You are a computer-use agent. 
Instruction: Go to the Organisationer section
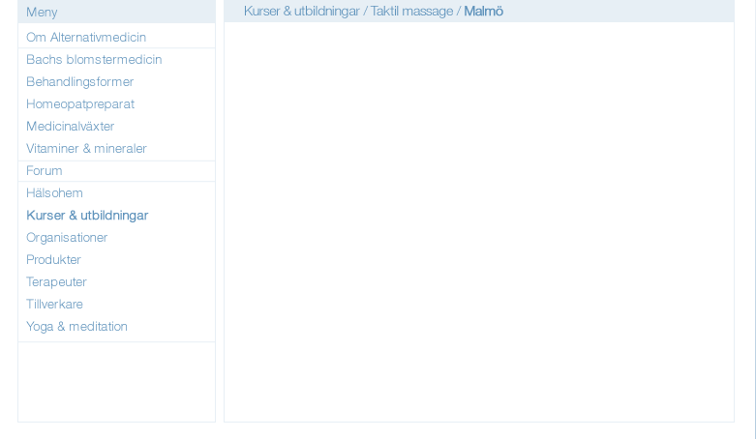[67, 238]
